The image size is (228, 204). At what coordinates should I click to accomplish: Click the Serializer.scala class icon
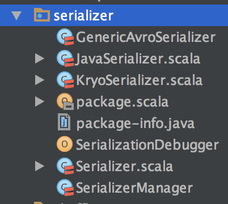click(65, 166)
